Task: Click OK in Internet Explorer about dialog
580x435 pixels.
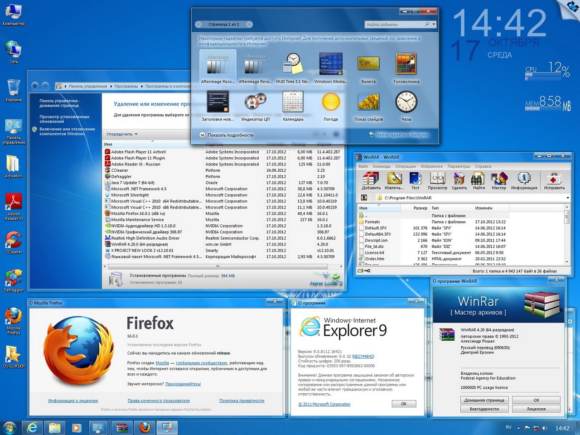Action: (404, 404)
